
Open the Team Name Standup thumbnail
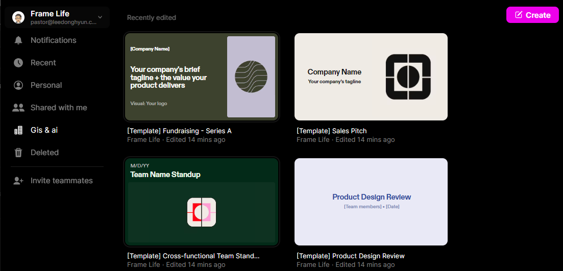click(x=202, y=202)
